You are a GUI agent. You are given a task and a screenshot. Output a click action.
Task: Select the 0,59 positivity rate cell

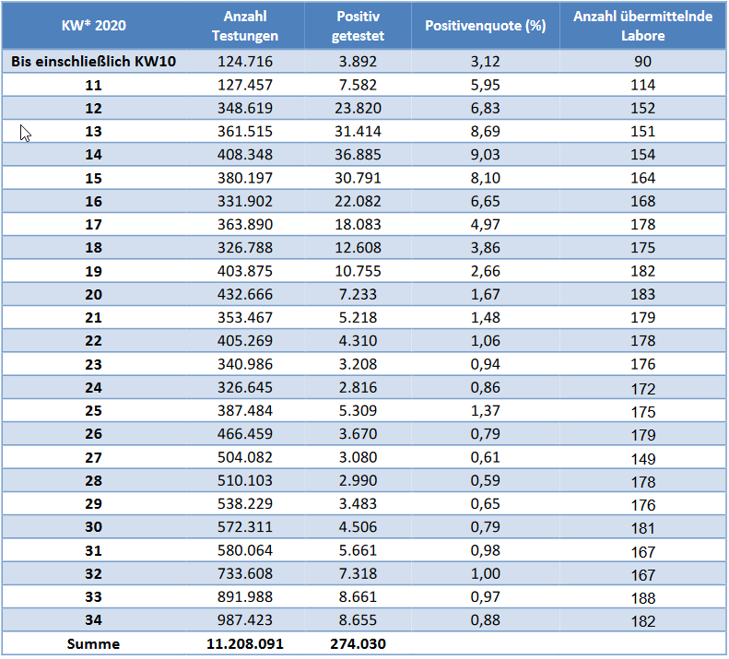(x=486, y=481)
